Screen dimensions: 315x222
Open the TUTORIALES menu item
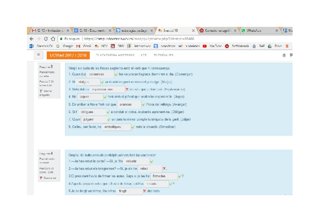[x=163, y=55]
